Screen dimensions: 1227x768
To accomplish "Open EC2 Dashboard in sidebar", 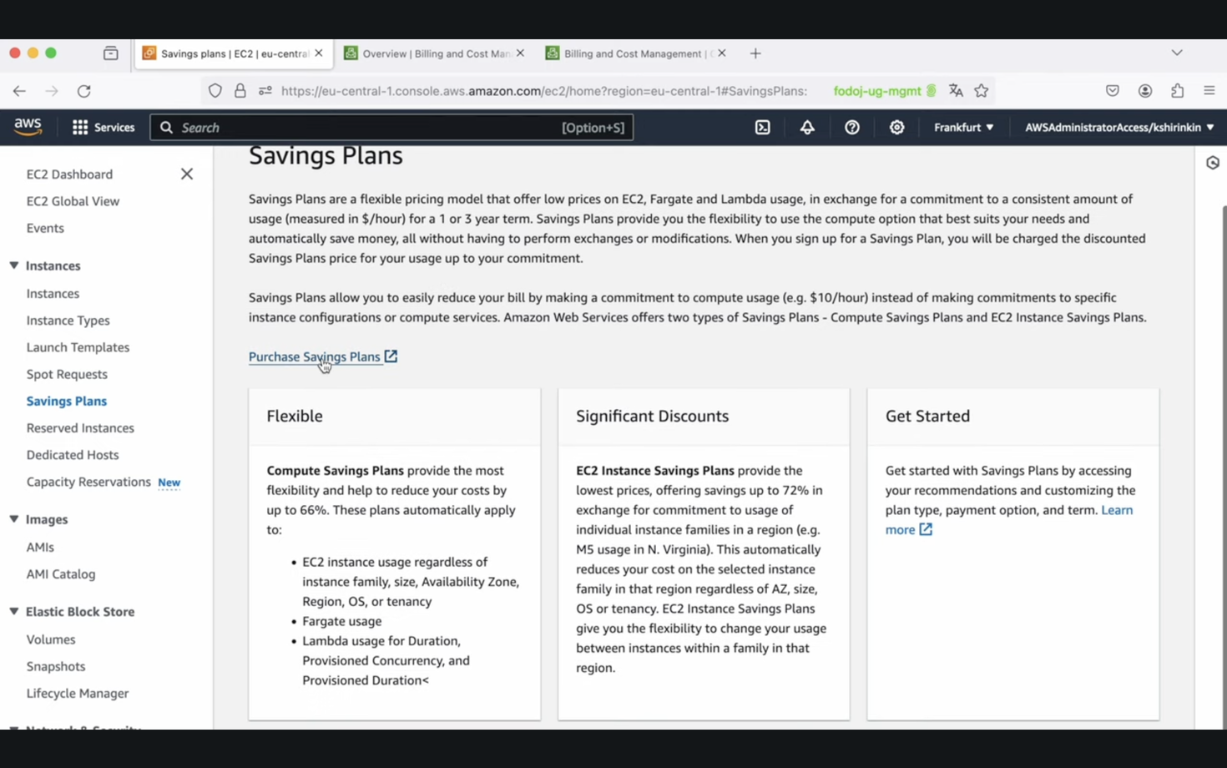I will point(69,174).
